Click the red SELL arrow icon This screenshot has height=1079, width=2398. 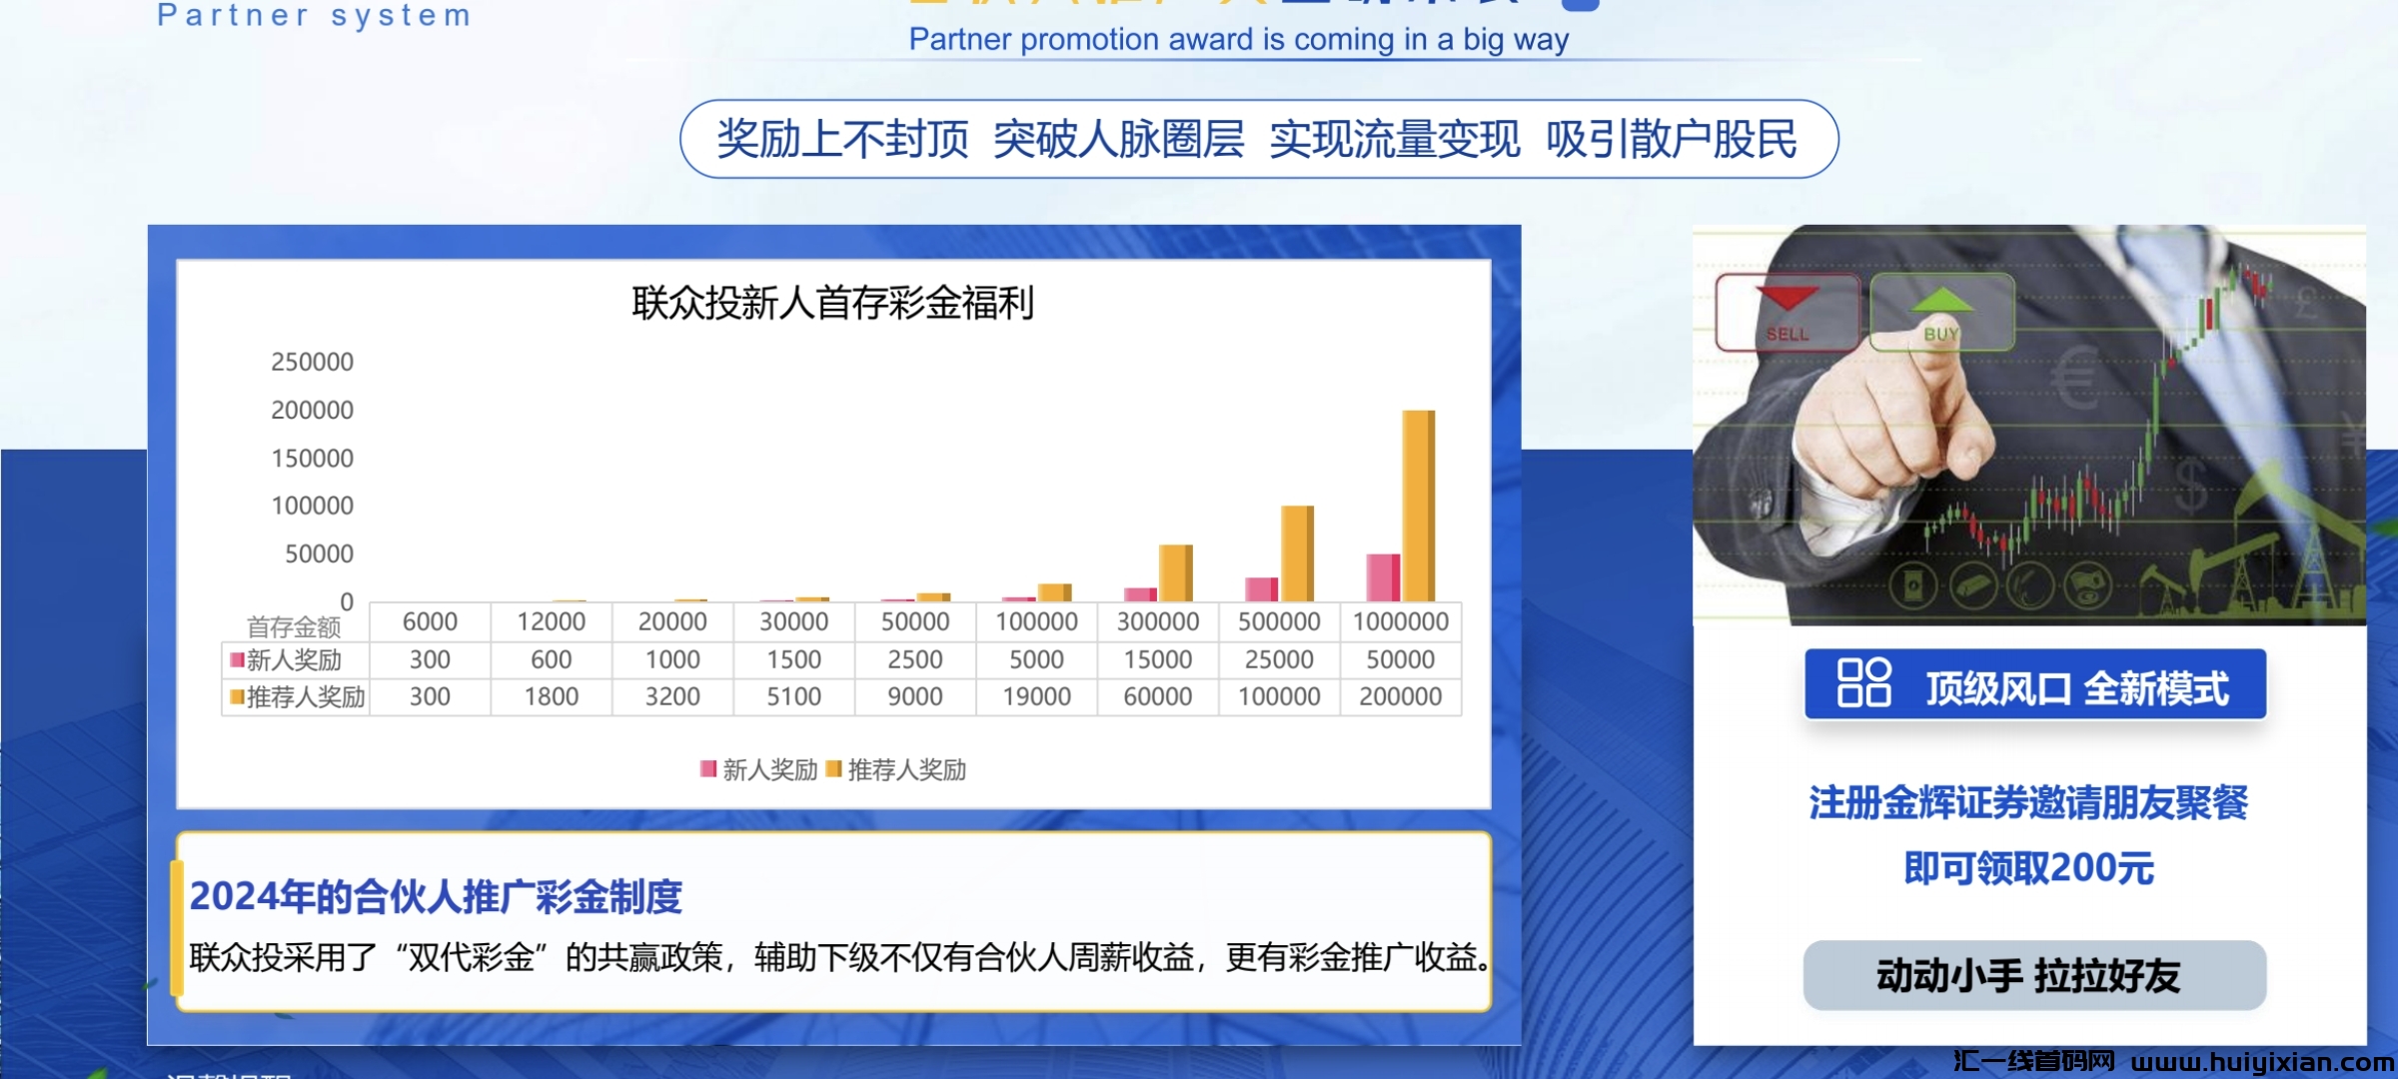[x=1787, y=300]
